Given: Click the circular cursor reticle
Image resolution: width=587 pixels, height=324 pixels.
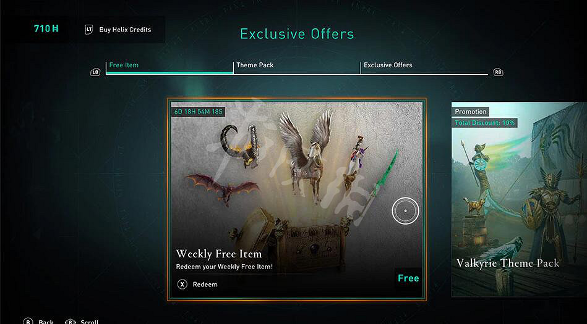Looking at the screenshot, I should 405,211.
